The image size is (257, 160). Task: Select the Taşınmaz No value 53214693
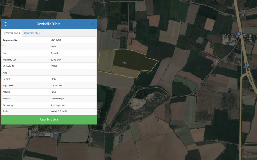56,40
